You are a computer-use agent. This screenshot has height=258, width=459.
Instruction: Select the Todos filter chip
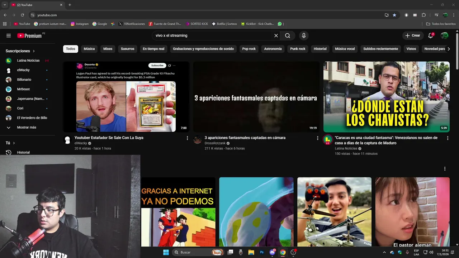click(x=71, y=49)
